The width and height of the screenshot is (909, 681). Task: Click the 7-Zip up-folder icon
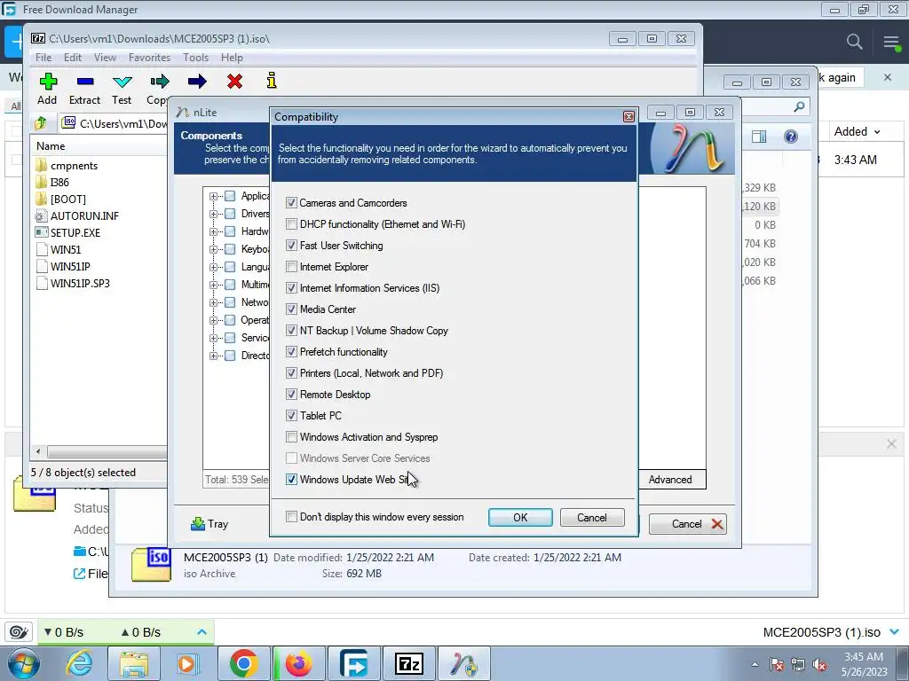coord(41,122)
